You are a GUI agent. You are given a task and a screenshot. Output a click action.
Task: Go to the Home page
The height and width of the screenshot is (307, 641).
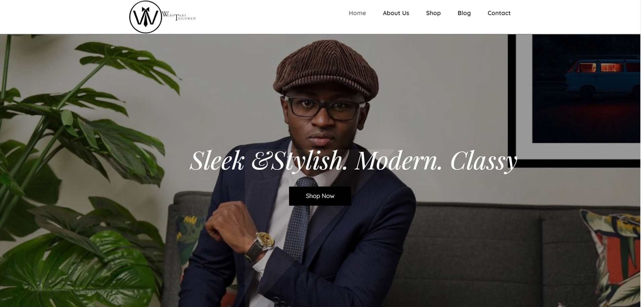click(357, 13)
